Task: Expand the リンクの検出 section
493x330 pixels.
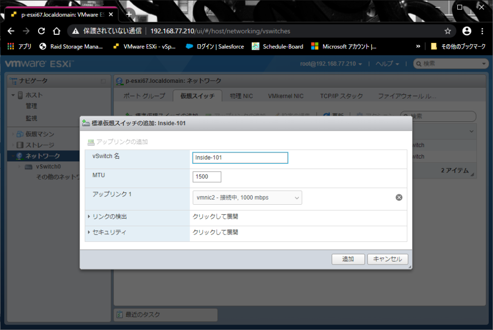Action: tap(108, 217)
